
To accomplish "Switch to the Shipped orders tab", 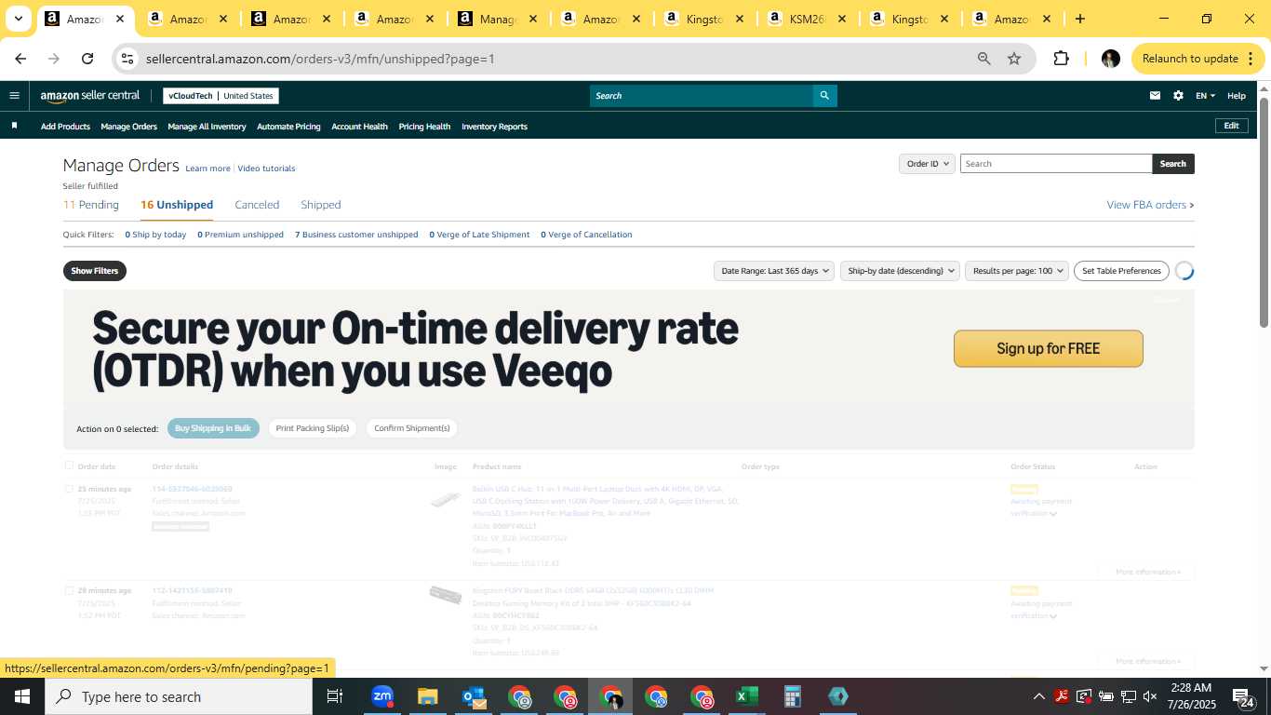I will 321,205.
